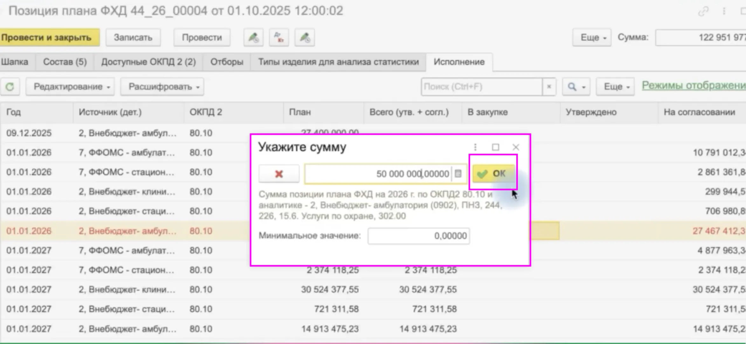The width and height of the screenshot is (746, 344).
Task: Open calculator icon in the sum field
Action: (x=458, y=174)
